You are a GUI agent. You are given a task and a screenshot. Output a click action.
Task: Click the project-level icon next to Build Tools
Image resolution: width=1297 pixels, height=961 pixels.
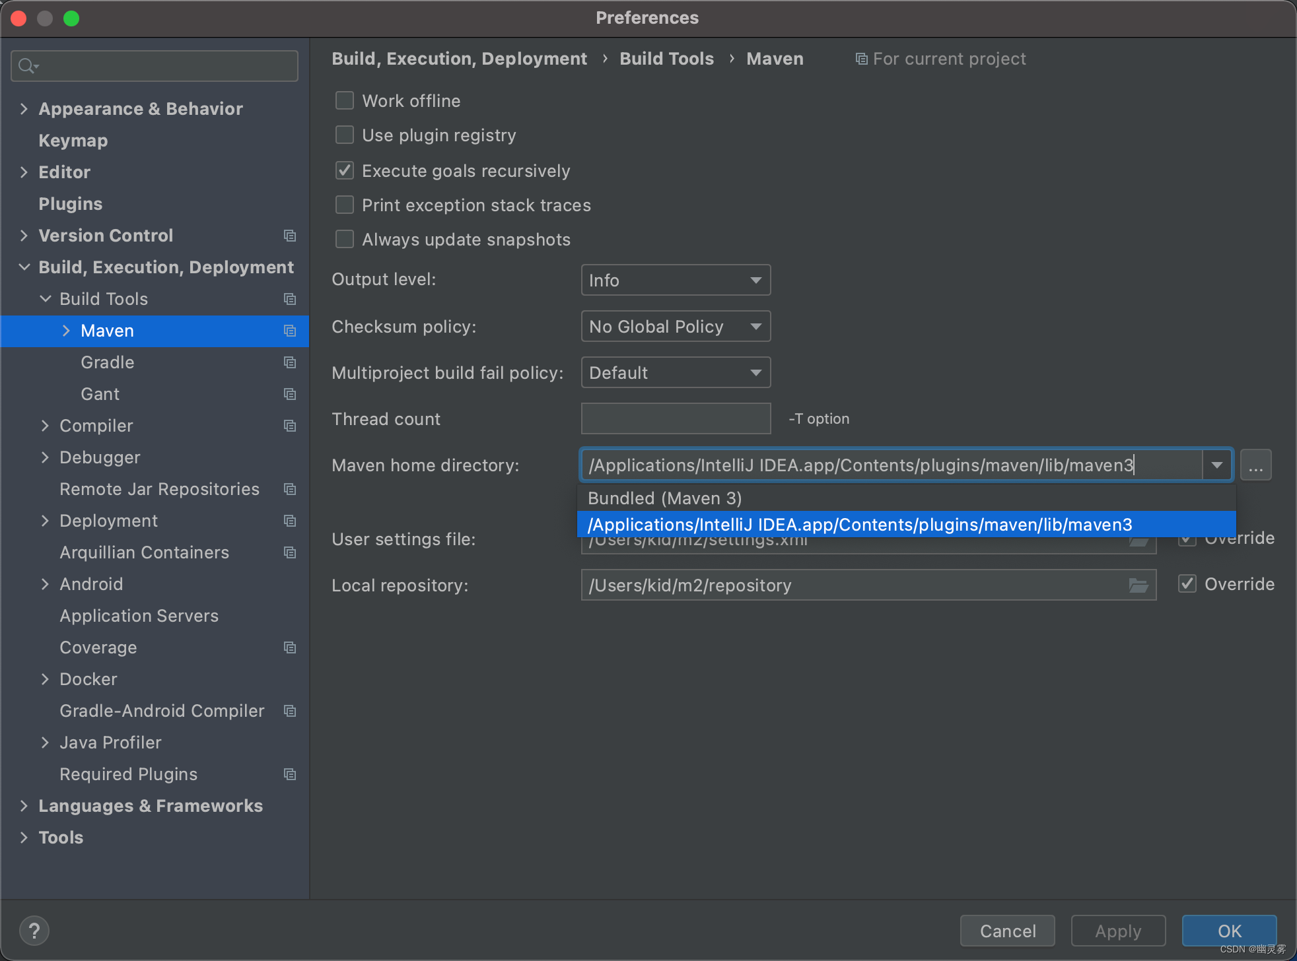[x=290, y=299]
